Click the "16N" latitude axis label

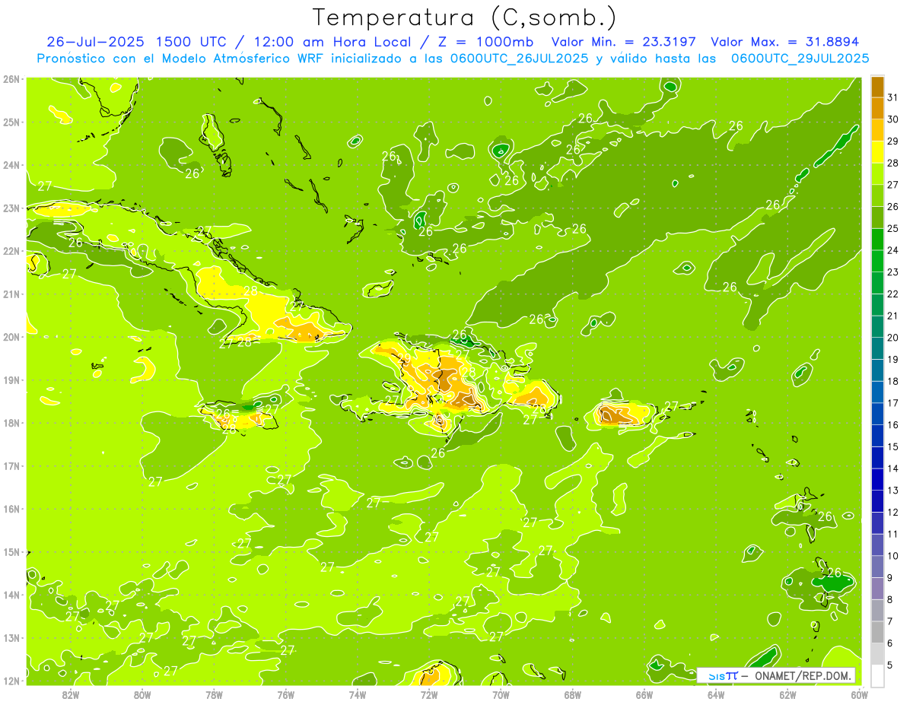click(x=11, y=509)
